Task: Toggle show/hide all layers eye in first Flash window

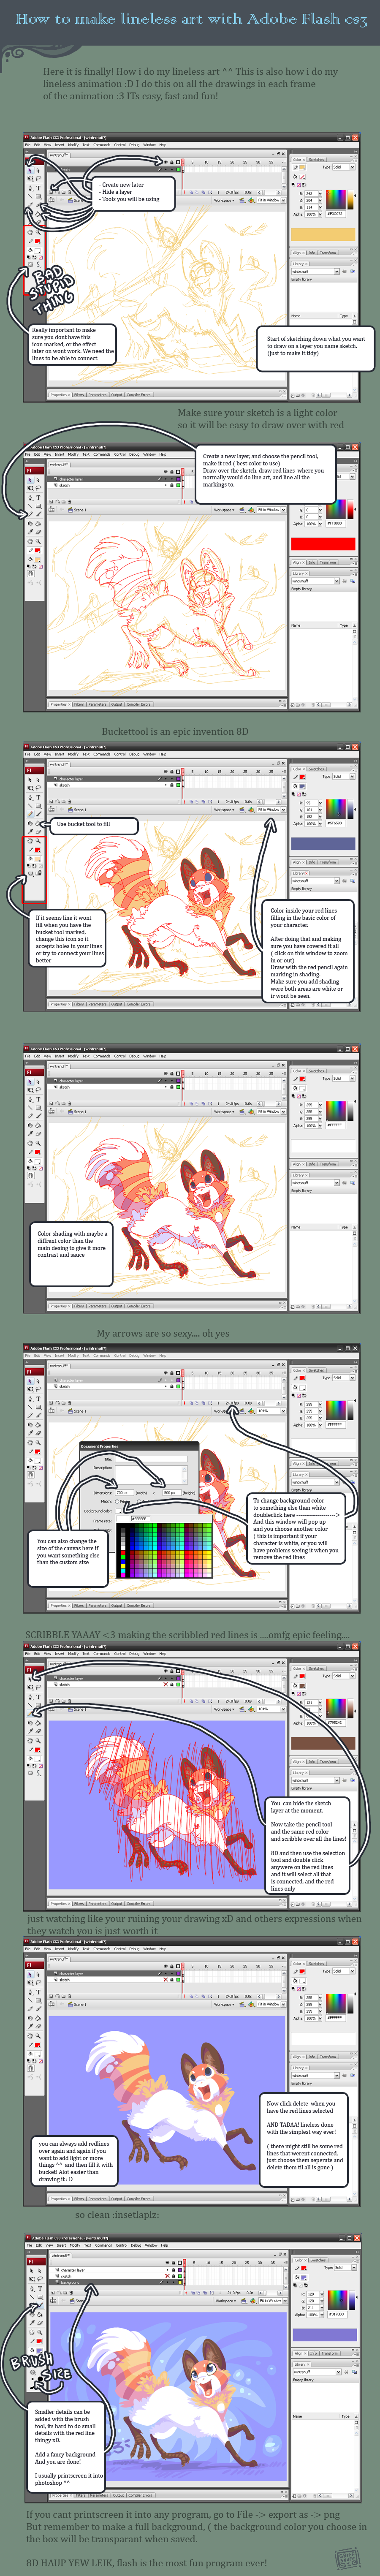Action: pos(166,162)
